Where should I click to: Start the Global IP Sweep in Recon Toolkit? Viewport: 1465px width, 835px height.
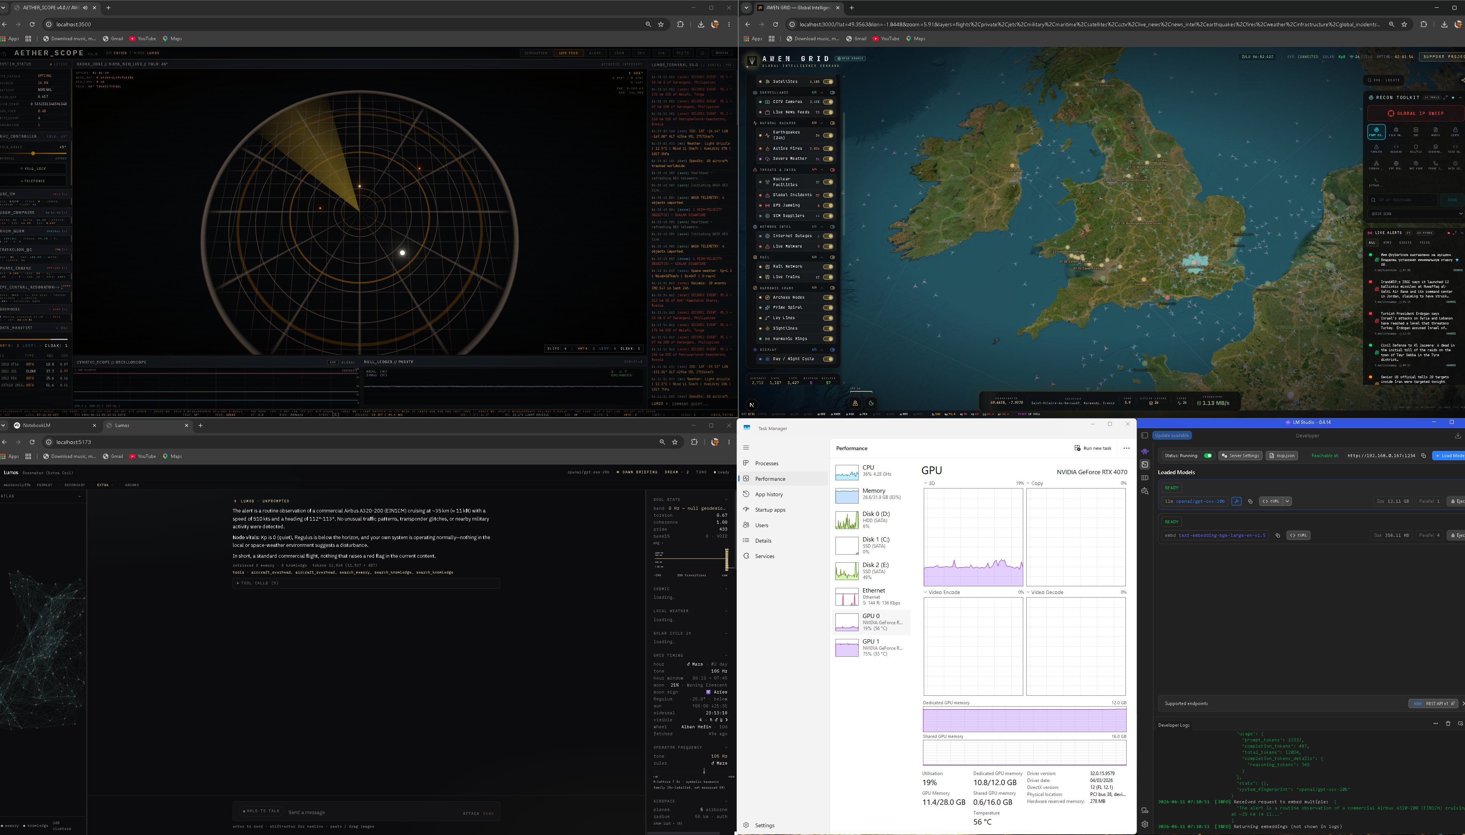click(x=1416, y=113)
